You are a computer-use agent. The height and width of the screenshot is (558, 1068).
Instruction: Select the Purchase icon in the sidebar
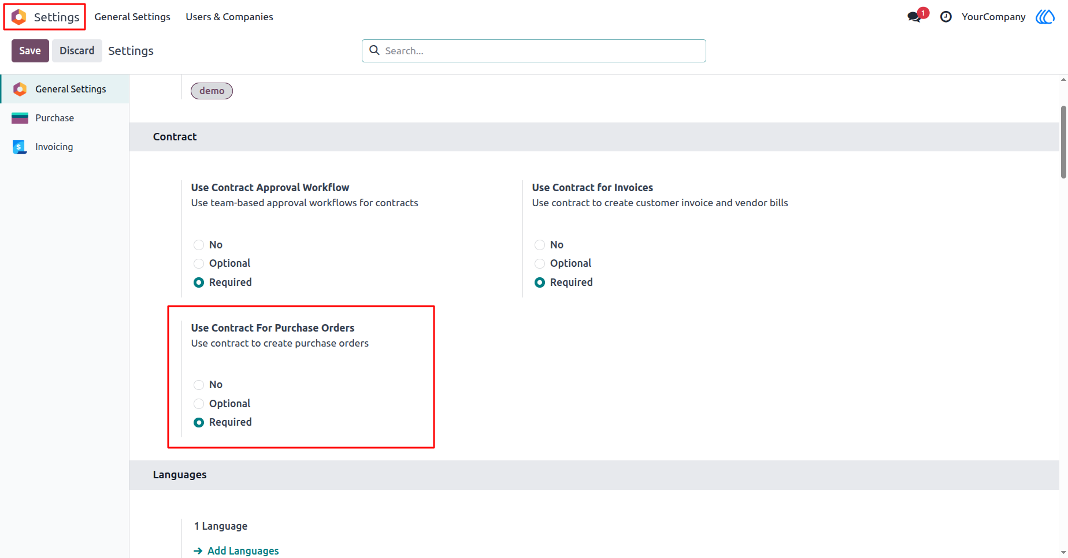[20, 118]
